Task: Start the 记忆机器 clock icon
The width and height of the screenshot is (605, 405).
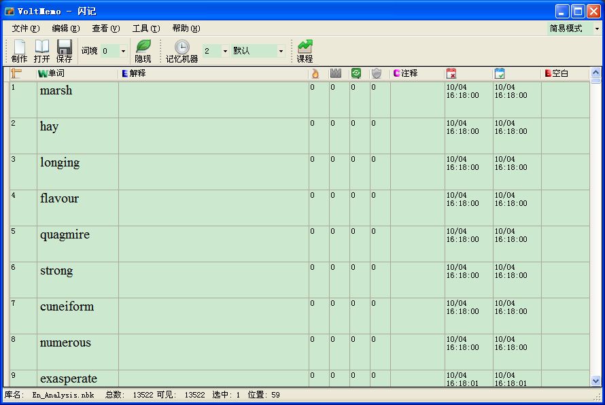Action: (181, 51)
